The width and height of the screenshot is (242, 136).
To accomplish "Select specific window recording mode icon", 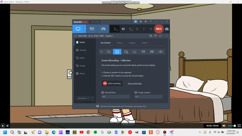I will [x=126, y=52].
